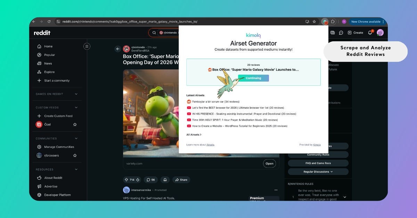Viewport: 417px width, 218px height.
Task: Open interservermike promoted profile
Action: coord(140,190)
